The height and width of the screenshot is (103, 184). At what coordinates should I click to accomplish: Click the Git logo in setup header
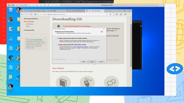pos(102,32)
